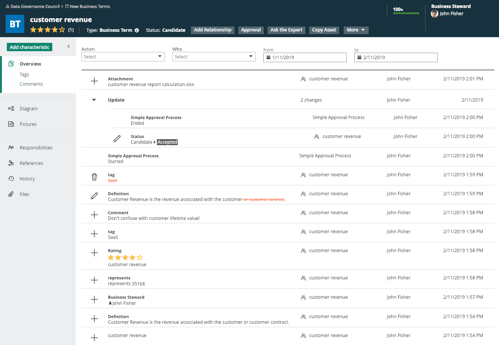Expand the More actions dropdown
The width and height of the screenshot is (499, 345).
356,30
